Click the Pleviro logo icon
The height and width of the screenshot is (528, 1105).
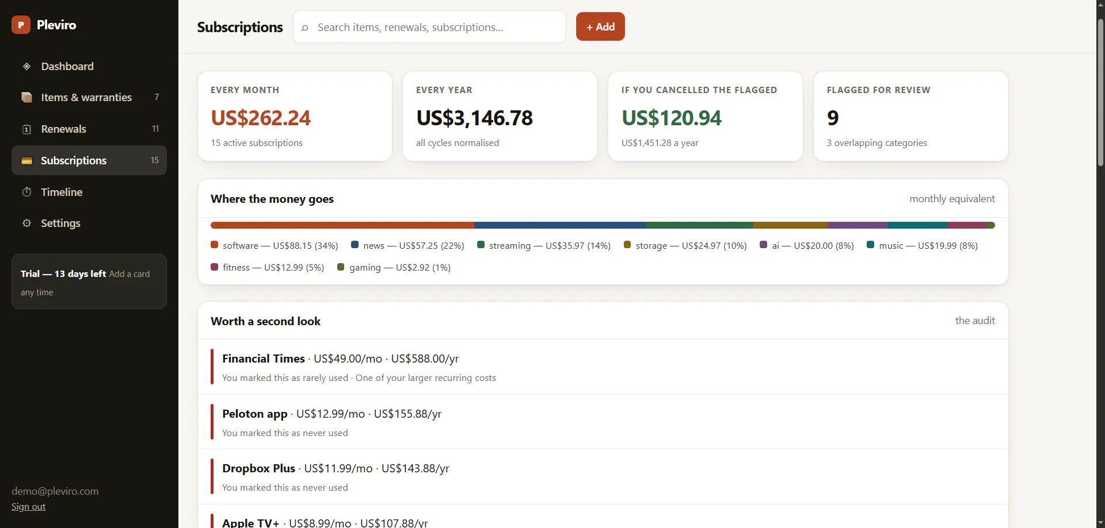click(x=21, y=25)
